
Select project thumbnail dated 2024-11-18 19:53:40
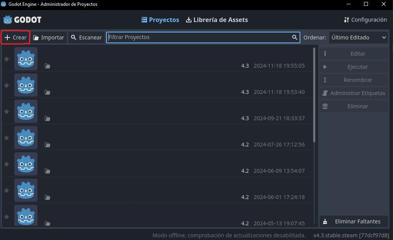pos(26,85)
